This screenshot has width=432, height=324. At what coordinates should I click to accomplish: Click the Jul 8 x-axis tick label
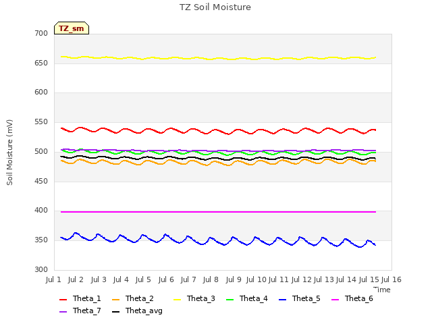pos(211,279)
